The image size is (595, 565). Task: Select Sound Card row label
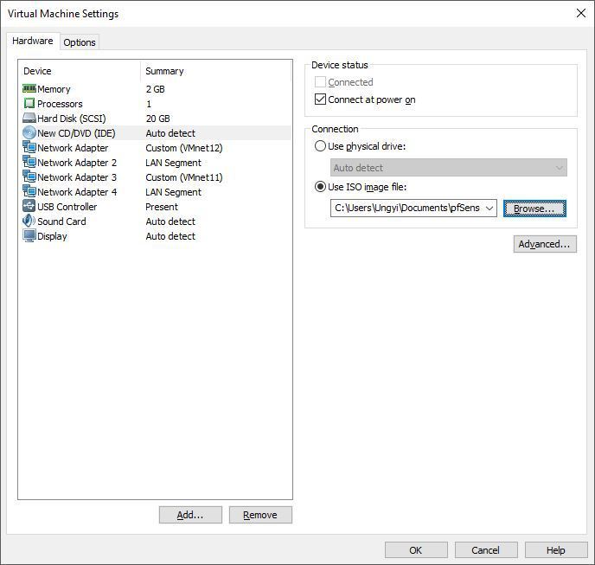[x=61, y=222]
